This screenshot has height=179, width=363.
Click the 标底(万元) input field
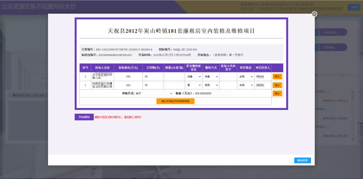(213, 93)
